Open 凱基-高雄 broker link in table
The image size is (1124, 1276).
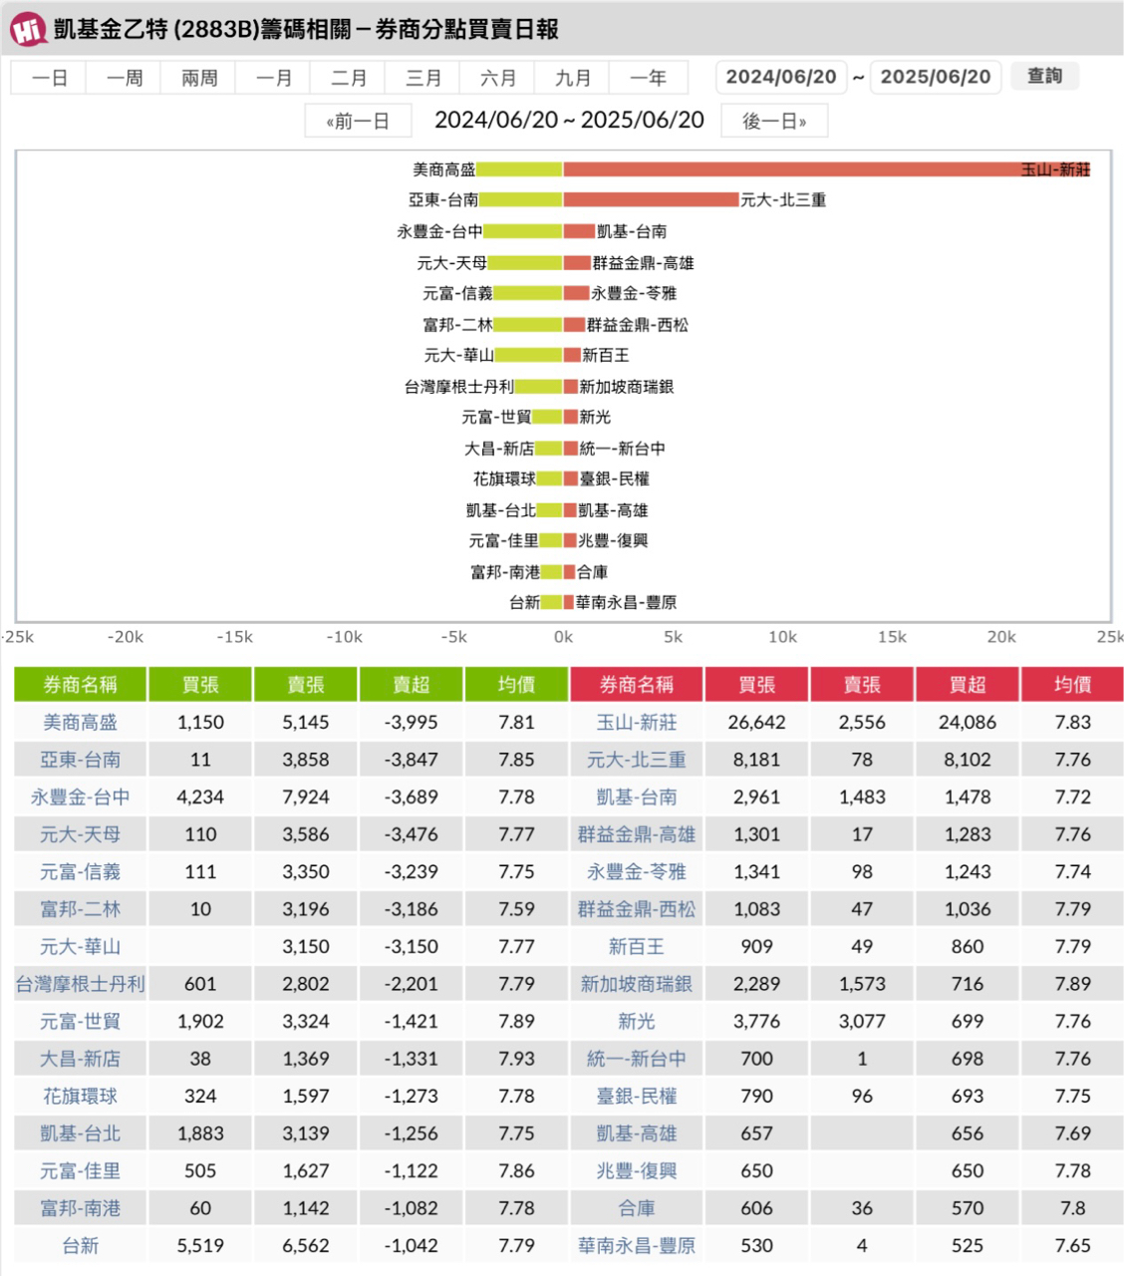pos(636,1133)
